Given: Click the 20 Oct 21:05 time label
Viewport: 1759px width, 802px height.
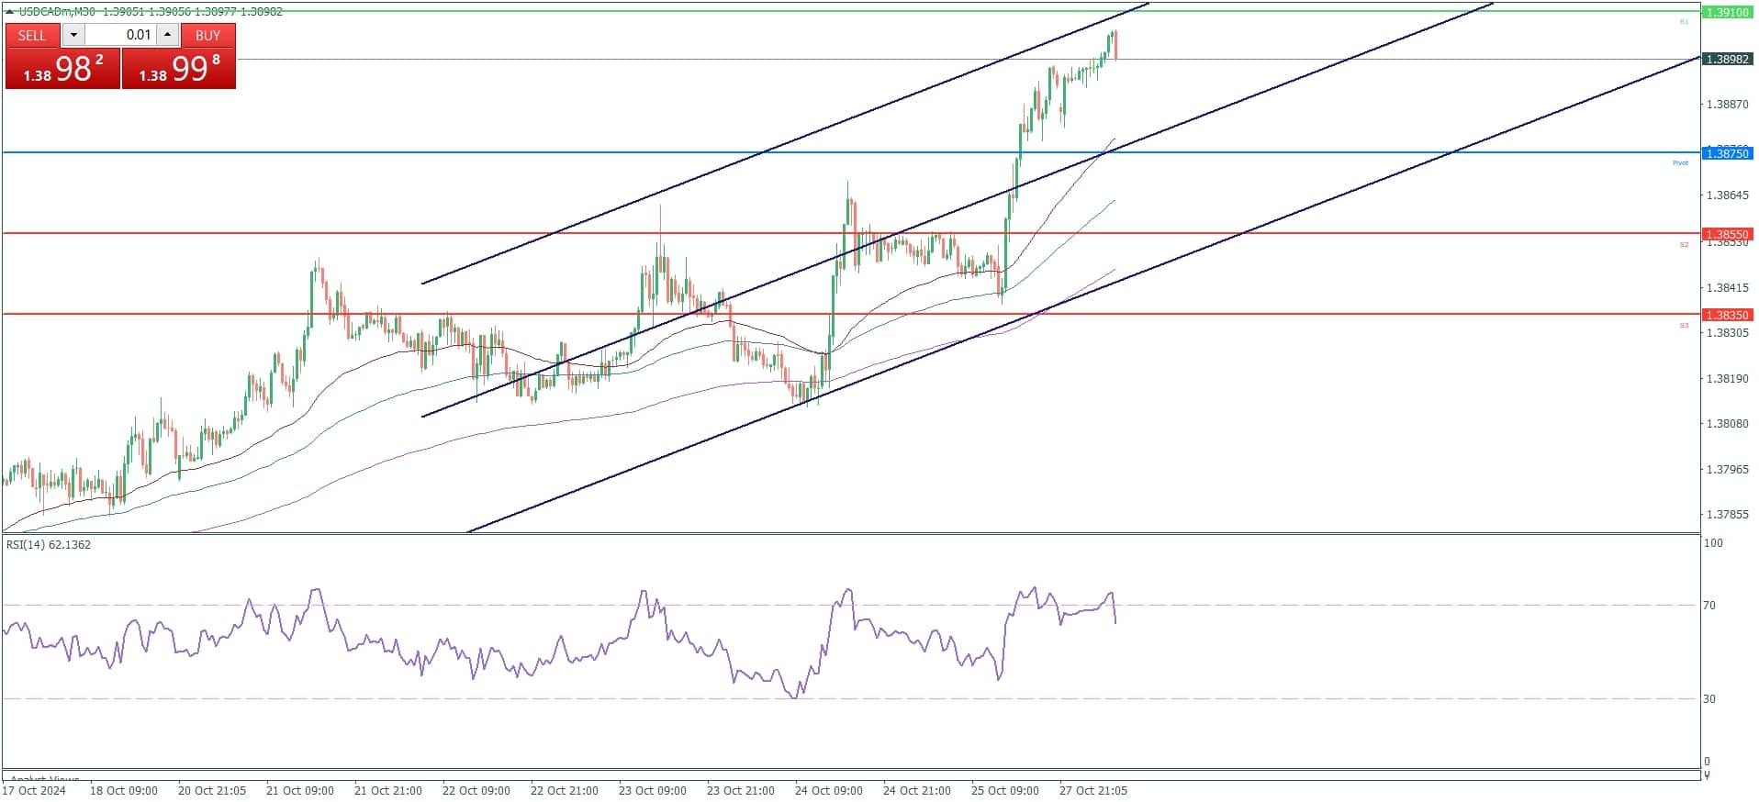Looking at the screenshot, I should [x=212, y=791].
